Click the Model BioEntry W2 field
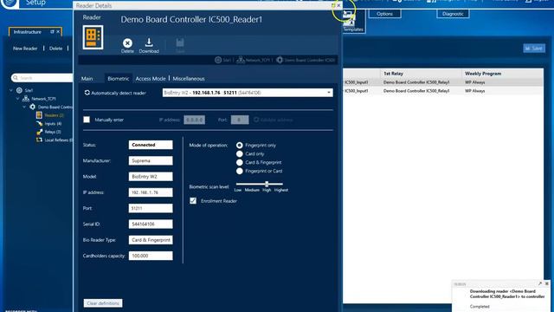554x312 pixels. tap(151, 177)
